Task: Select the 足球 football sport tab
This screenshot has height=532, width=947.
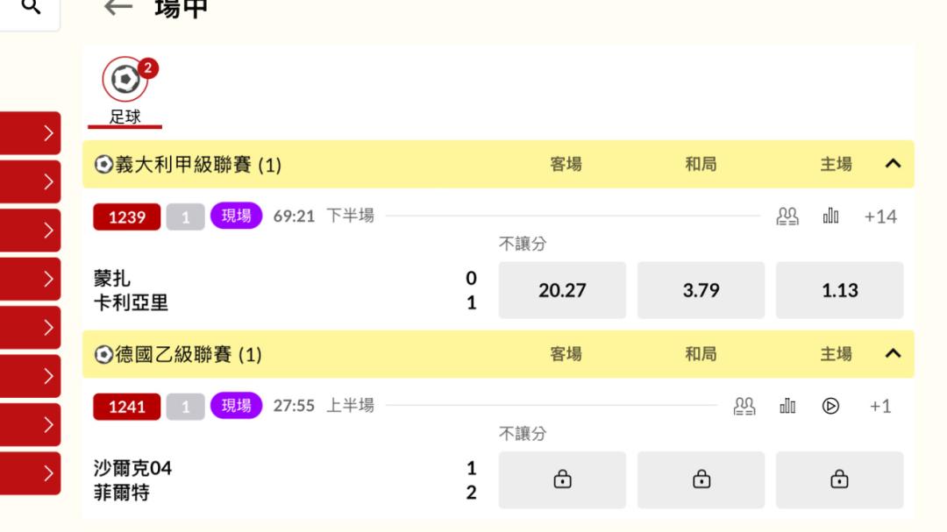Action: tap(125, 91)
